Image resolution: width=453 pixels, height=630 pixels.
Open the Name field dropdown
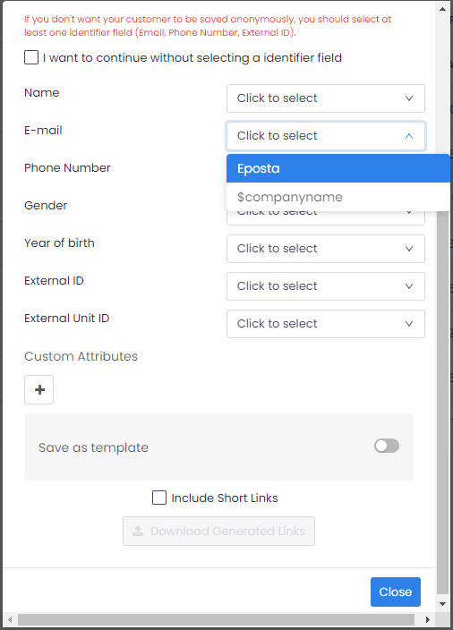click(326, 98)
